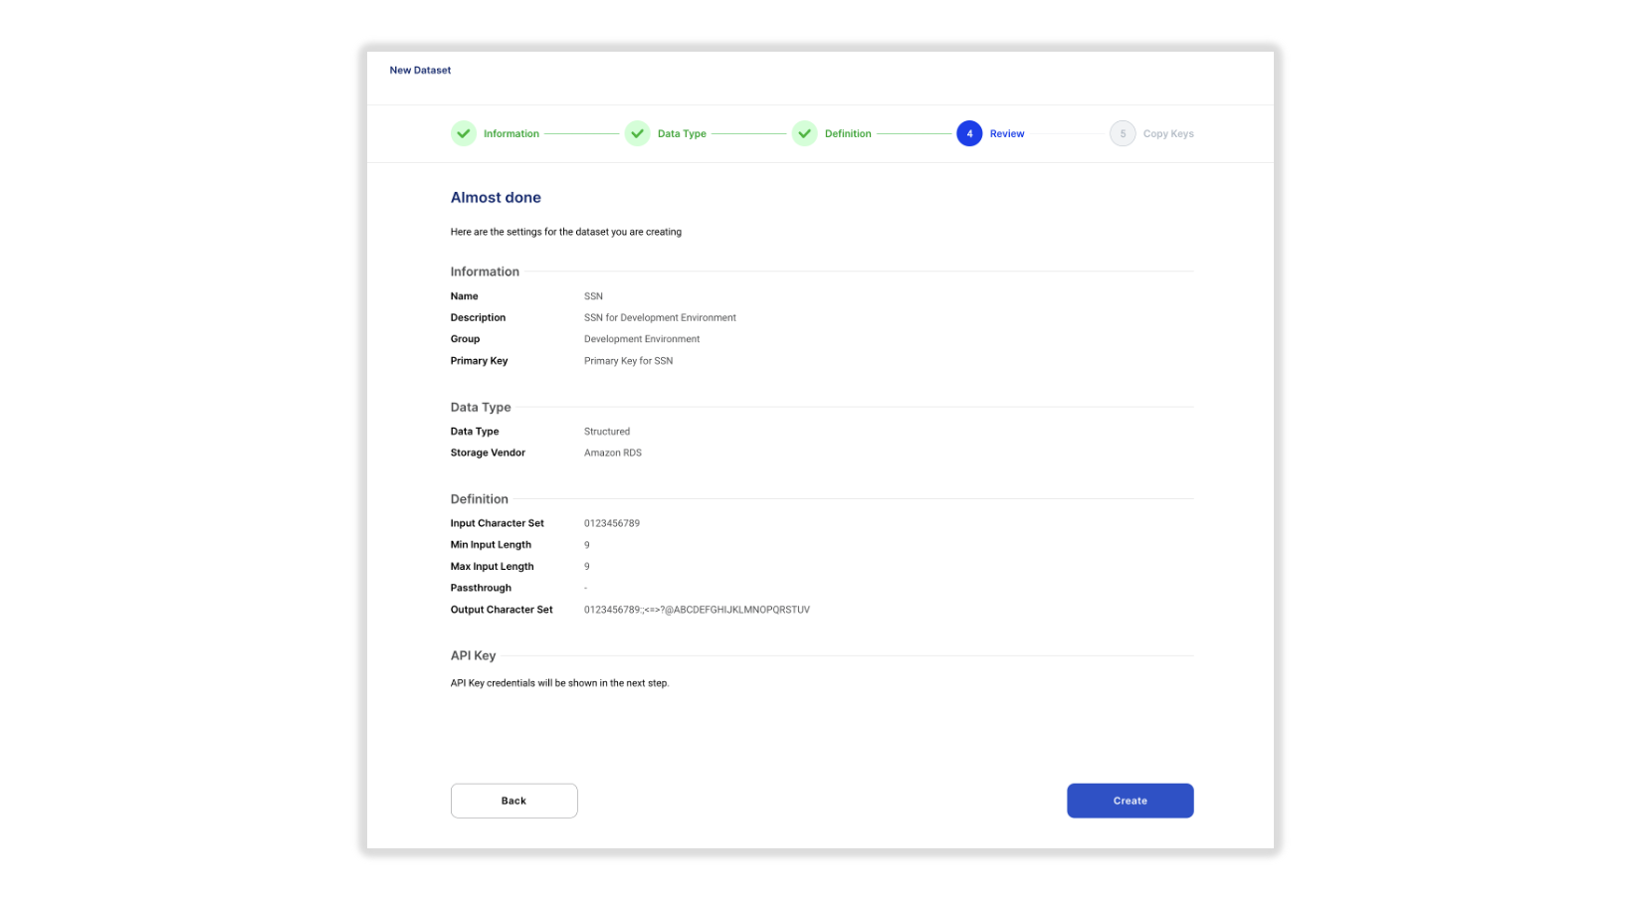Select the Copy Keys step label
1644x905 pixels.
tap(1168, 133)
